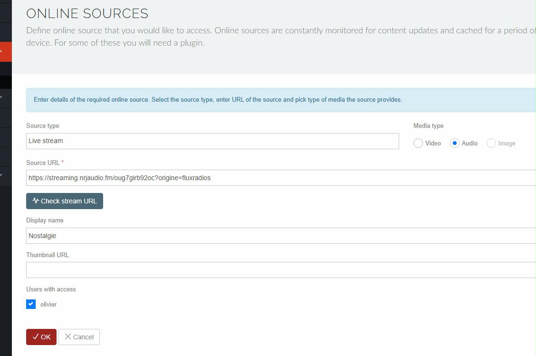
Task: Click the olivier user label
Action: click(x=48, y=304)
